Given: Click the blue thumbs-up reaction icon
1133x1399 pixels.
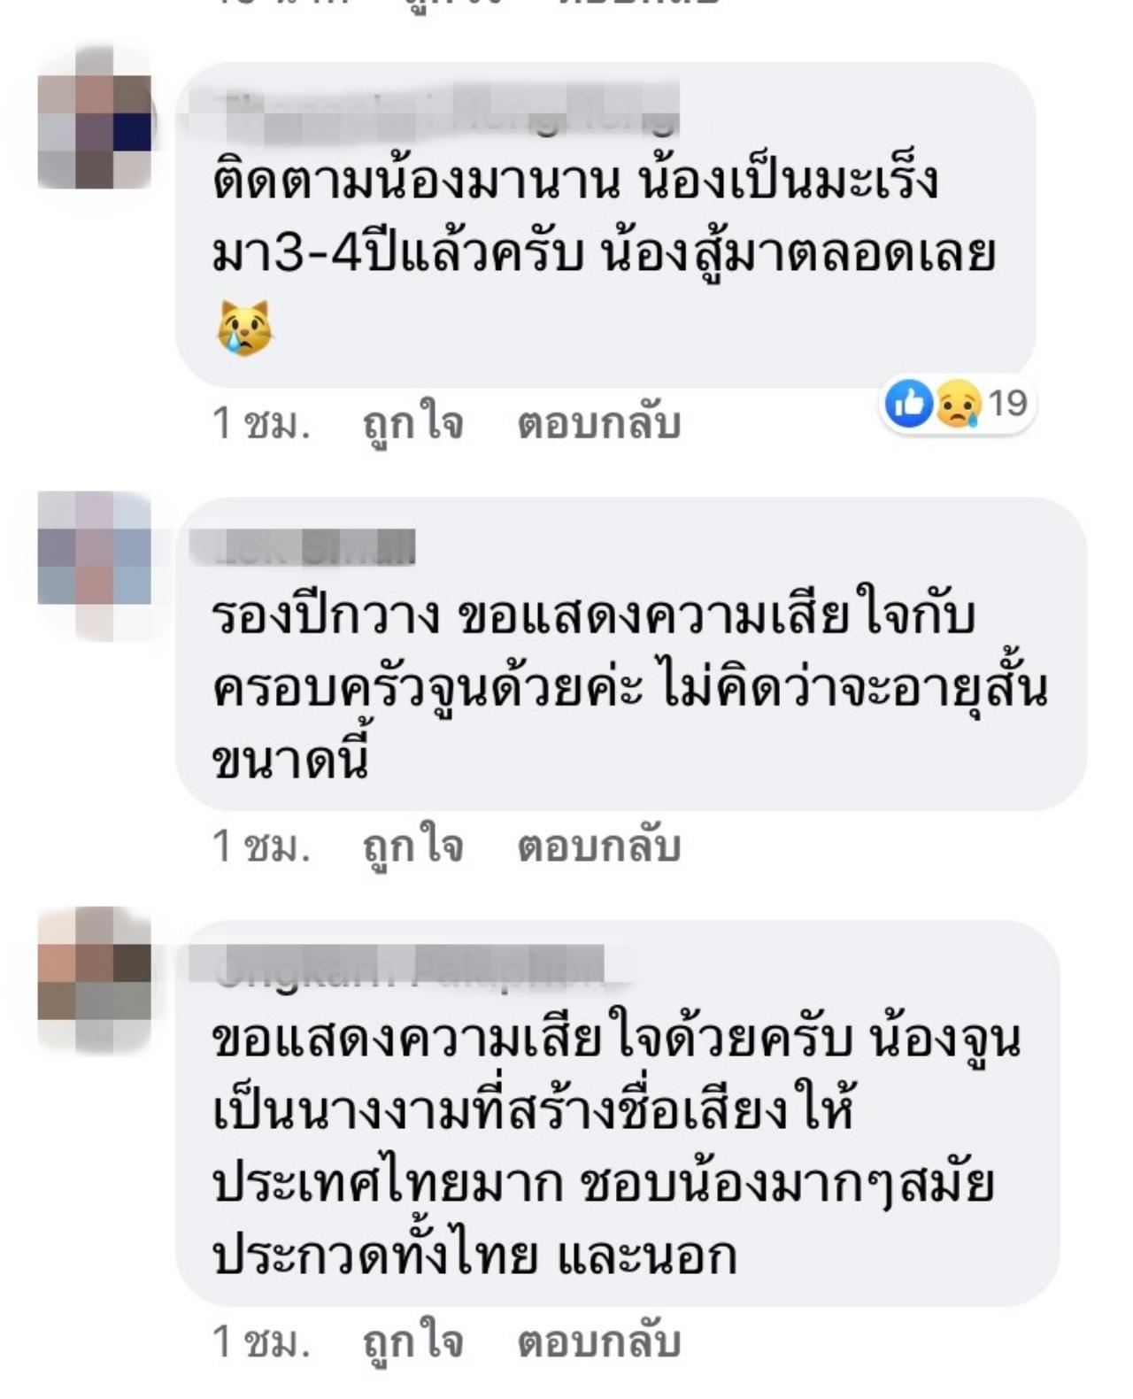Looking at the screenshot, I should pyautogui.click(x=909, y=404).
